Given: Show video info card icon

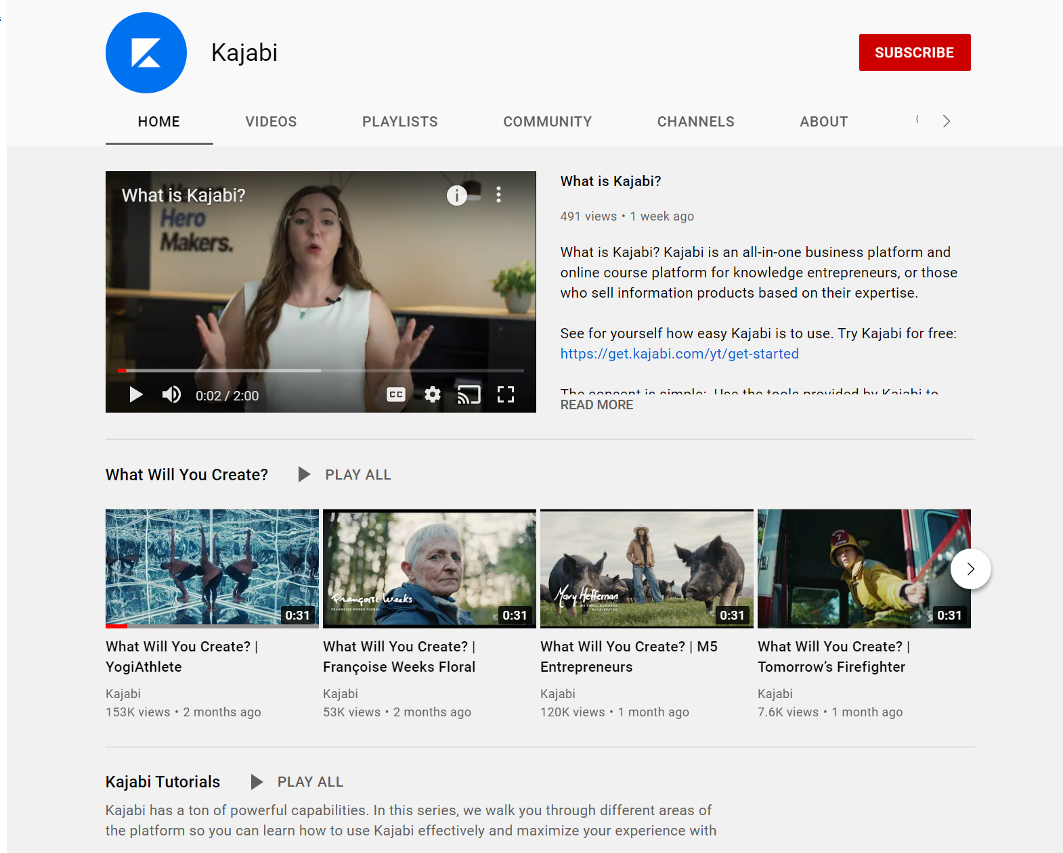Looking at the screenshot, I should click(457, 195).
